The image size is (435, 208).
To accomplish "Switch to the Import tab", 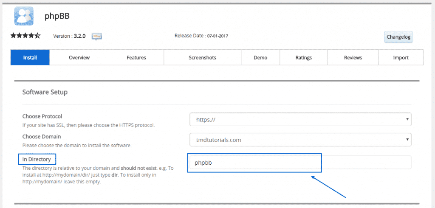I will 401,58.
